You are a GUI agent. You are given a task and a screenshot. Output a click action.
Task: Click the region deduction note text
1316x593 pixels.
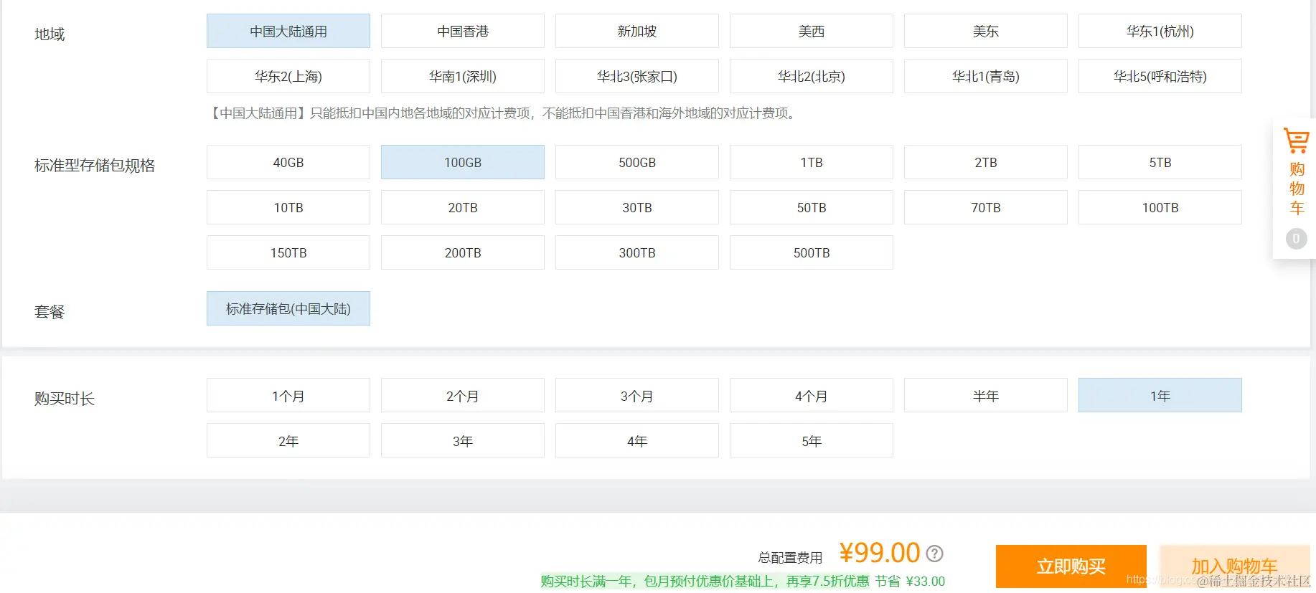point(503,113)
